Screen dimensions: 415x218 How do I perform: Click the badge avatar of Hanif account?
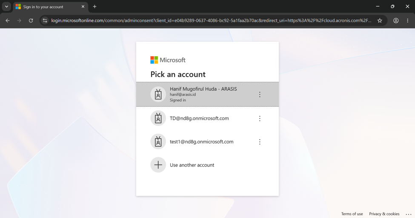[x=158, y=94]
